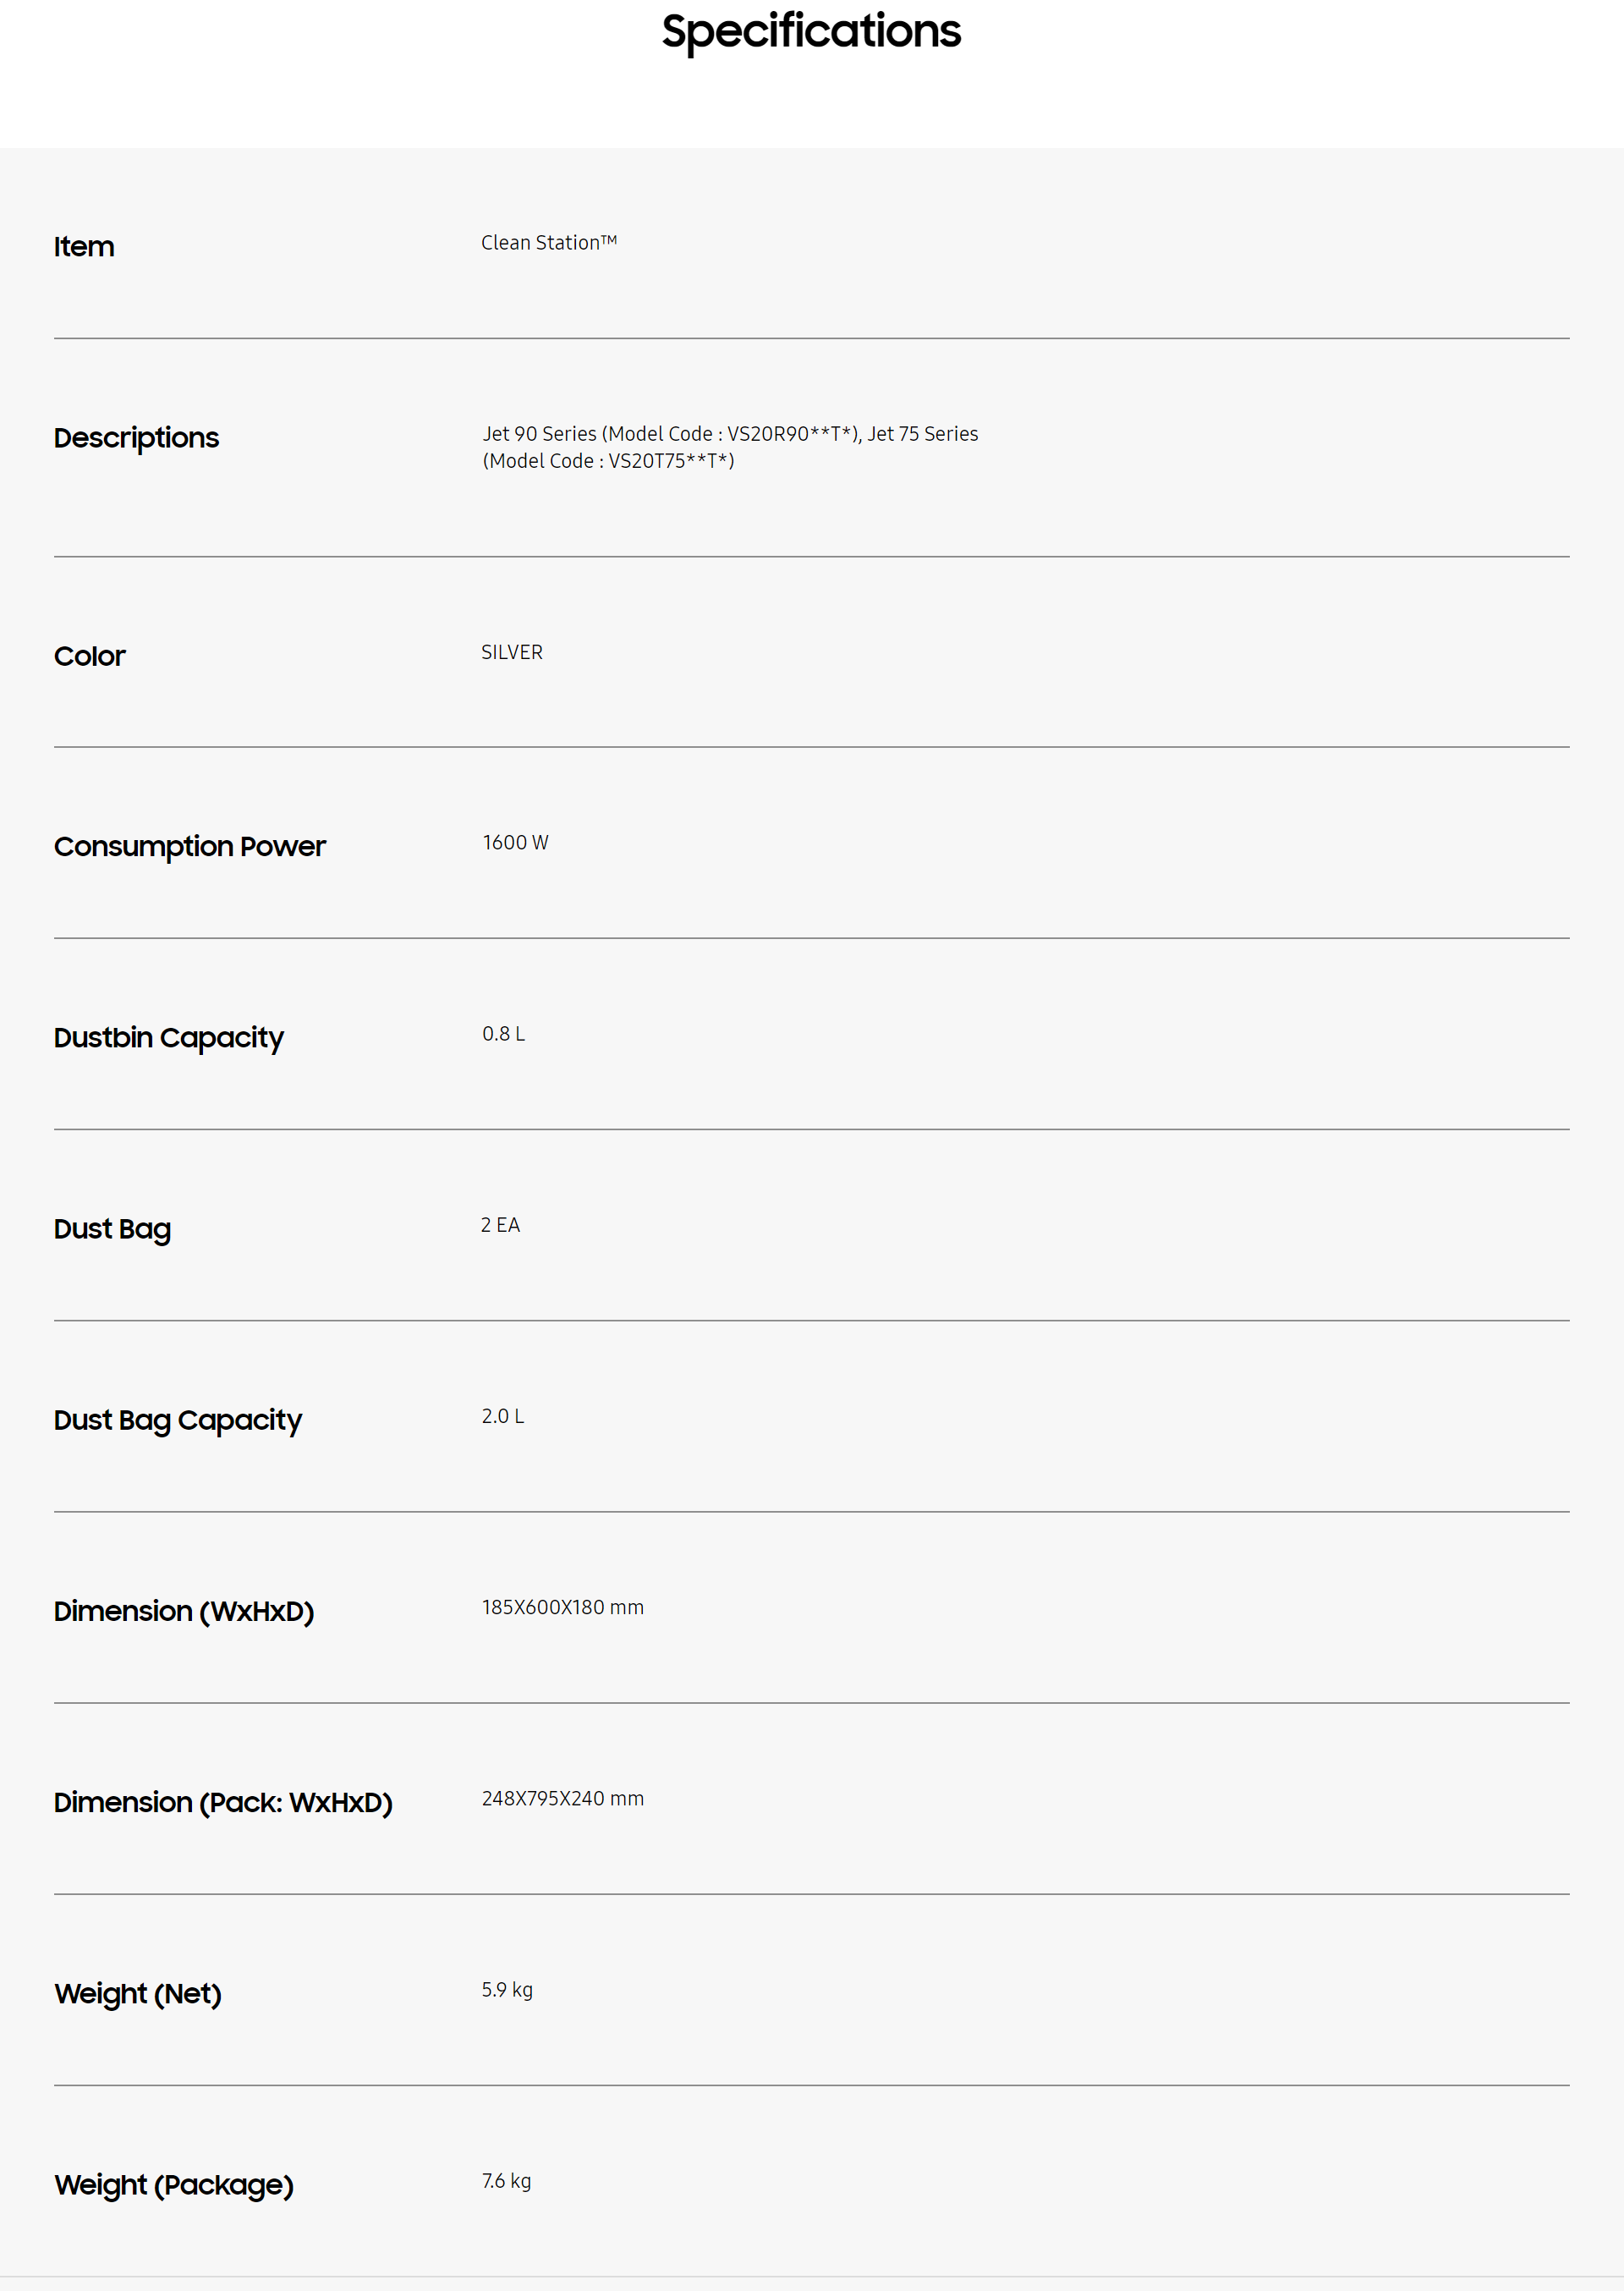Select the 2.0 L value
Image resolution: width=1624 pixels, height=2291 pixels.
pos(503,1416)
